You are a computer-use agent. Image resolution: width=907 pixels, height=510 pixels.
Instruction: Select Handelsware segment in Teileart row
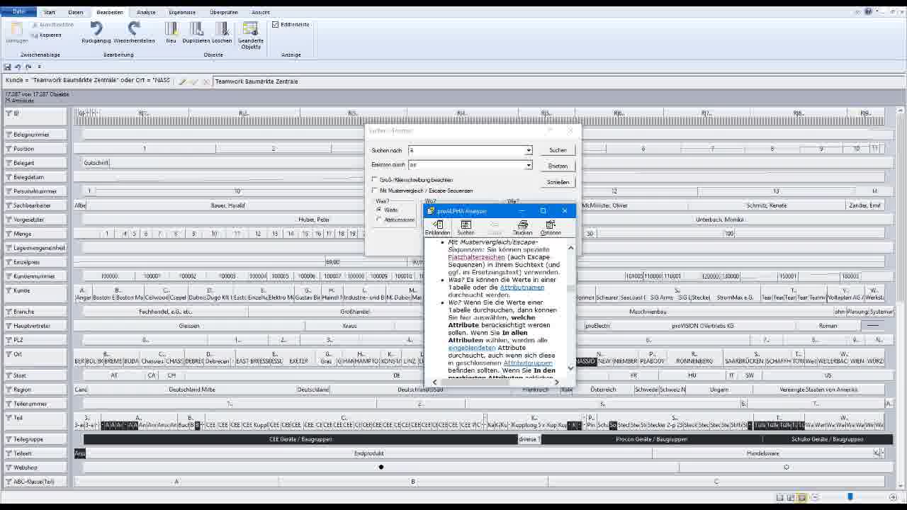[x=762, y=453]
